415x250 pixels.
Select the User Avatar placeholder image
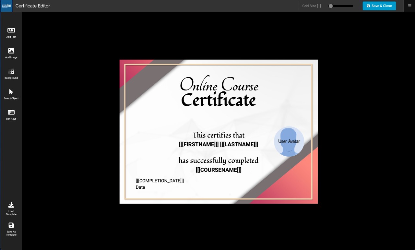289,141
